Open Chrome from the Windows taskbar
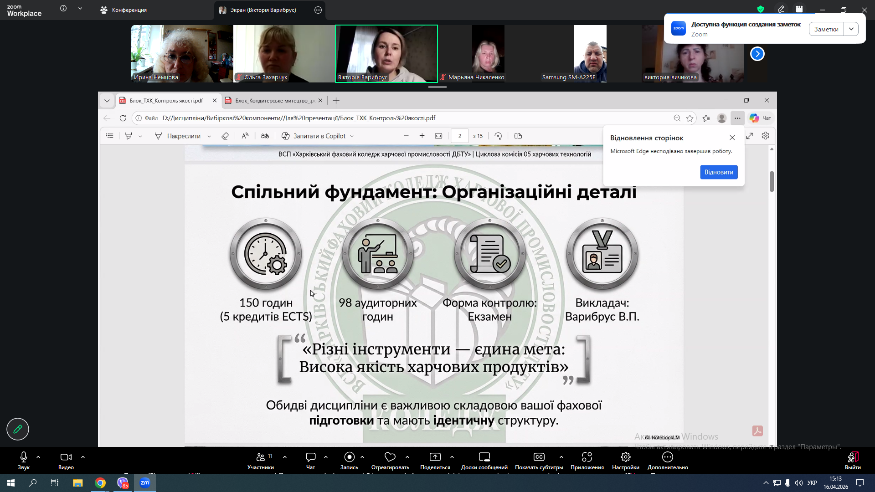The image size is (875, 492). (100, 483)
